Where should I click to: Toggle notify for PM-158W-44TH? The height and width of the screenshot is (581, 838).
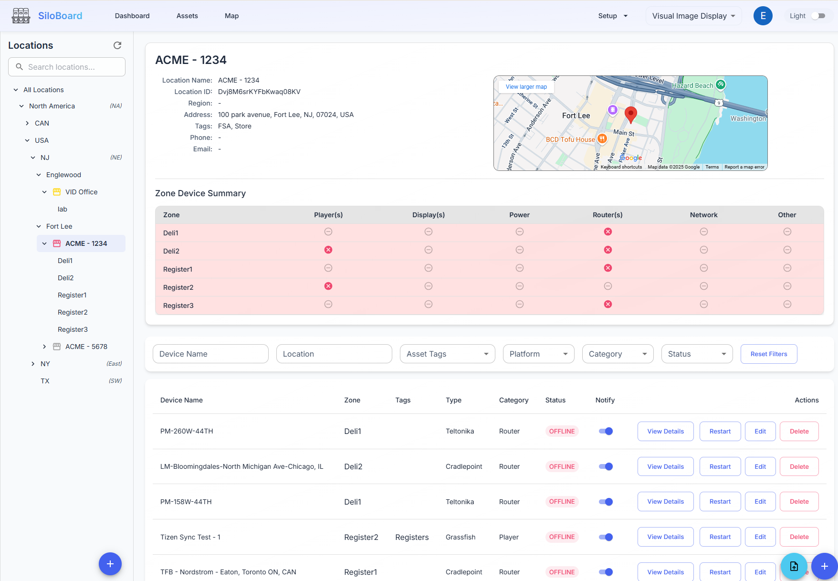(x=606, y=502)
